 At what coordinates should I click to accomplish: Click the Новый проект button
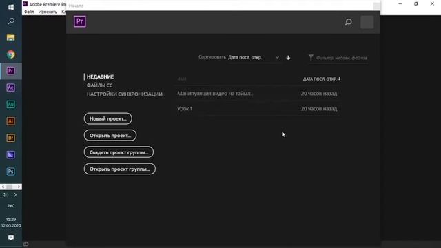108,118
